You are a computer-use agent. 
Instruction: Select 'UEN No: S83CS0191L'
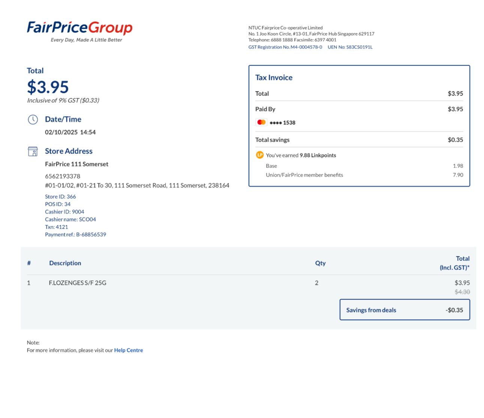click(x=350, y=47)
